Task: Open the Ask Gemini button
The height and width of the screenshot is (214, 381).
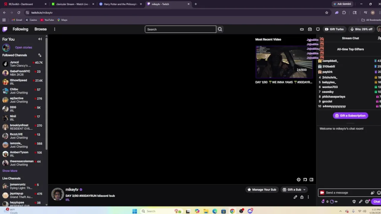Action: [342, 4]
